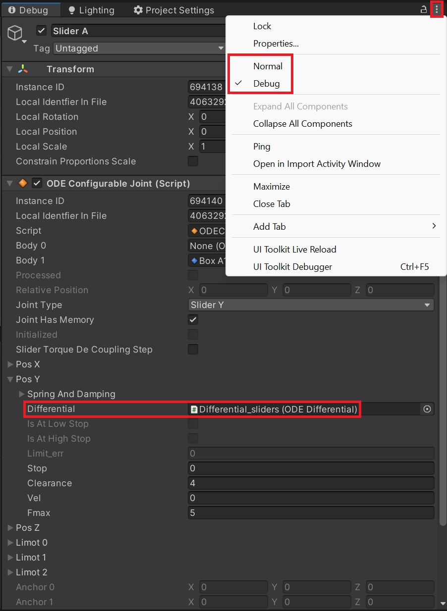The image size is (447, 611).
Task: Click Collapse All Components
Action: coord(303,123)
